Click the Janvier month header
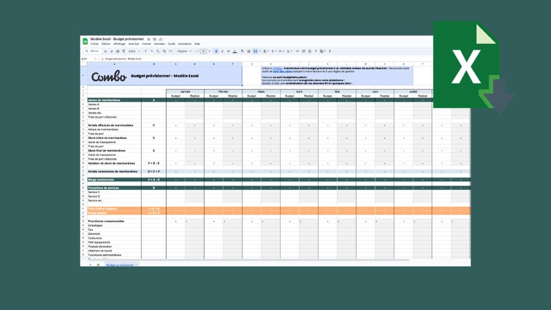This screenshot has width=551, height=310. click(185, 92)
